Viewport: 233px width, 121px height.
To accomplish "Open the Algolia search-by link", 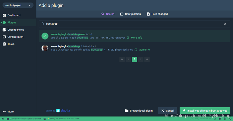I will click(58, 111).
